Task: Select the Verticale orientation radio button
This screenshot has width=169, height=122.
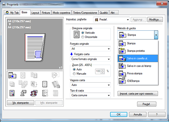Action: pyautogui.click(x=83, y=33)
